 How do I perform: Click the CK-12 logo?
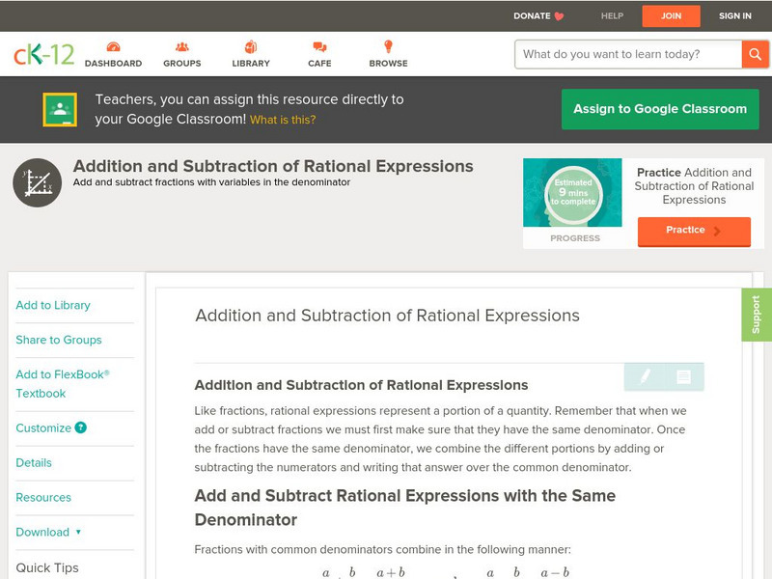[43, 54]
